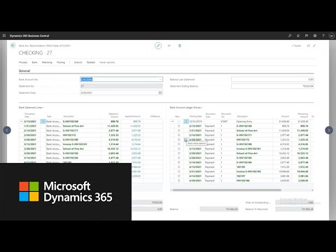This screenshot has height=252, width=336.
Task: Click the Bank Account No. input field
Action: (x=121, y=80)
